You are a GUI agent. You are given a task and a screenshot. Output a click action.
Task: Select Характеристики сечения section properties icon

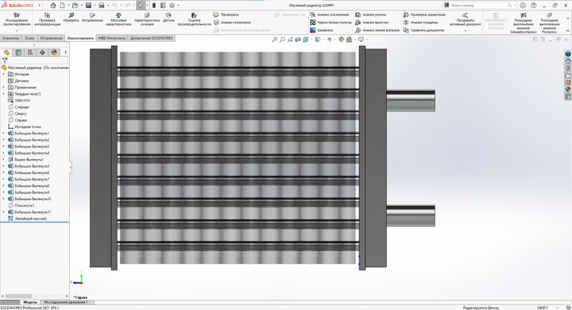point(147,15)
